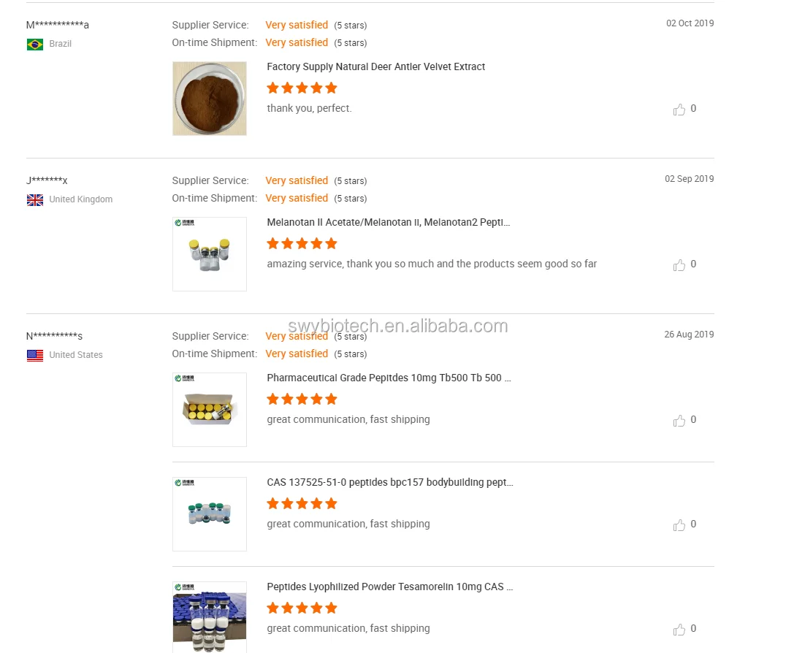Open Factory Supply Natural Deer Antler Velvet Extract

(375, 66)
